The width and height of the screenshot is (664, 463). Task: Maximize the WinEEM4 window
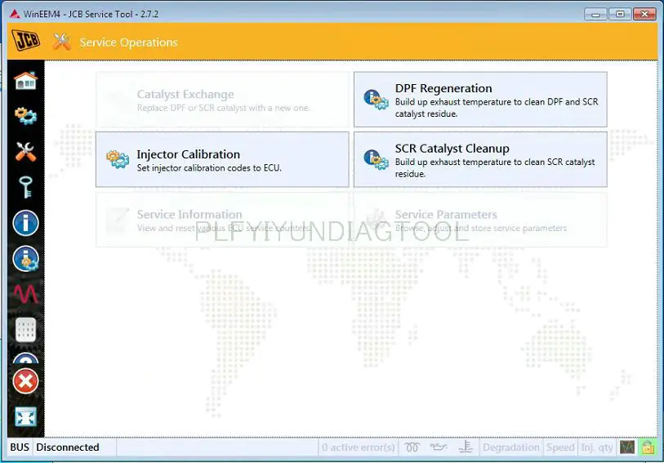(620, 14)
